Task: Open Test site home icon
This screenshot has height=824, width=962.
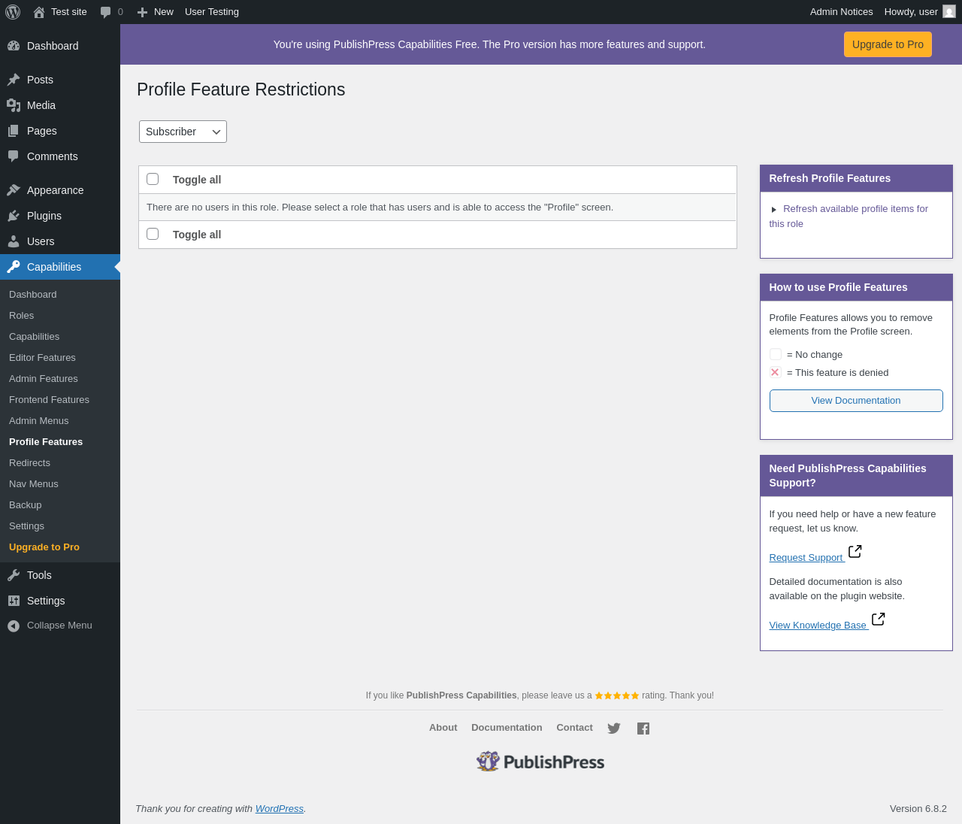Action: tap(39, 12)
